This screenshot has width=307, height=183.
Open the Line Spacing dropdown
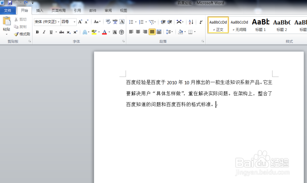coord(169,32)
